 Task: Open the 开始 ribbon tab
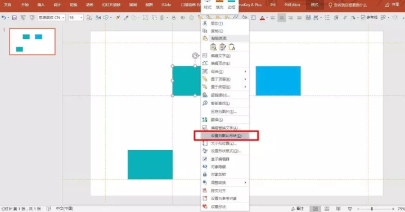[x=25, y=5]
